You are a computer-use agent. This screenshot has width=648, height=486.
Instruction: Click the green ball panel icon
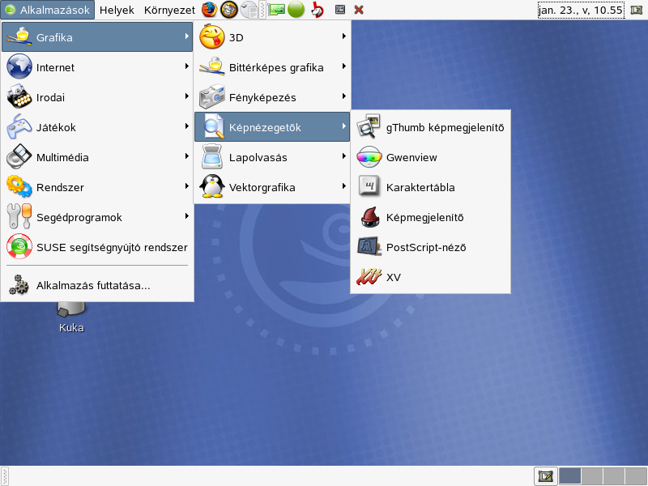(296, 10)
